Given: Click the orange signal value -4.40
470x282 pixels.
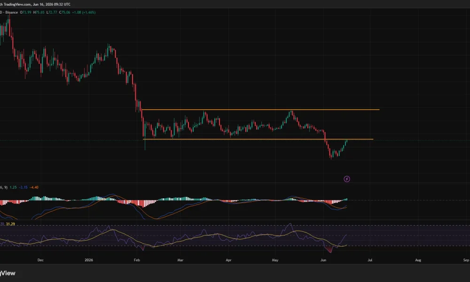Looking at the screenshot, I should click(34, 188).
